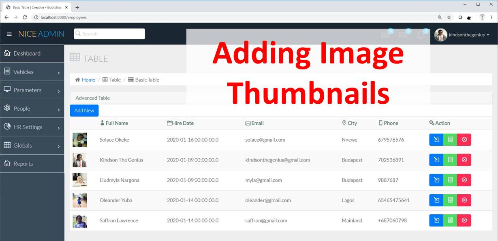Open the envelope messages icon with badge 5
The height and width of the screenshot is (241, 498).
coord(403,34)
